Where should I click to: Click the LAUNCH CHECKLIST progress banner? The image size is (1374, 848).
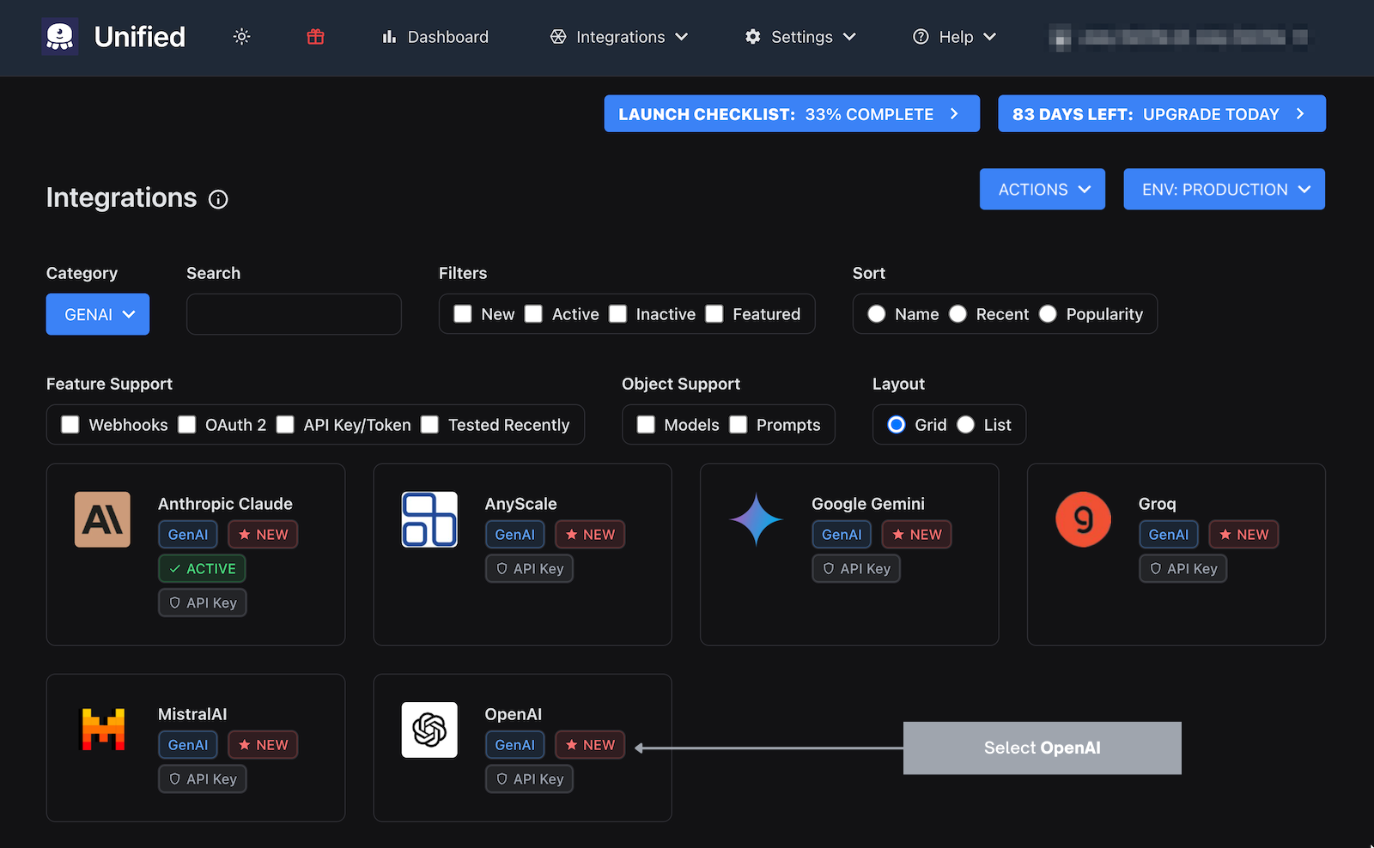click(792, 113)
